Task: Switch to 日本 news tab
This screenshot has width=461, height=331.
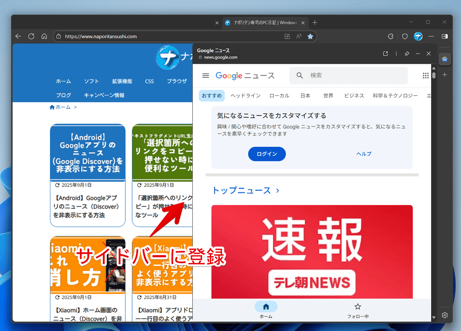Action: pyautogui.click(x=305, y=96)
